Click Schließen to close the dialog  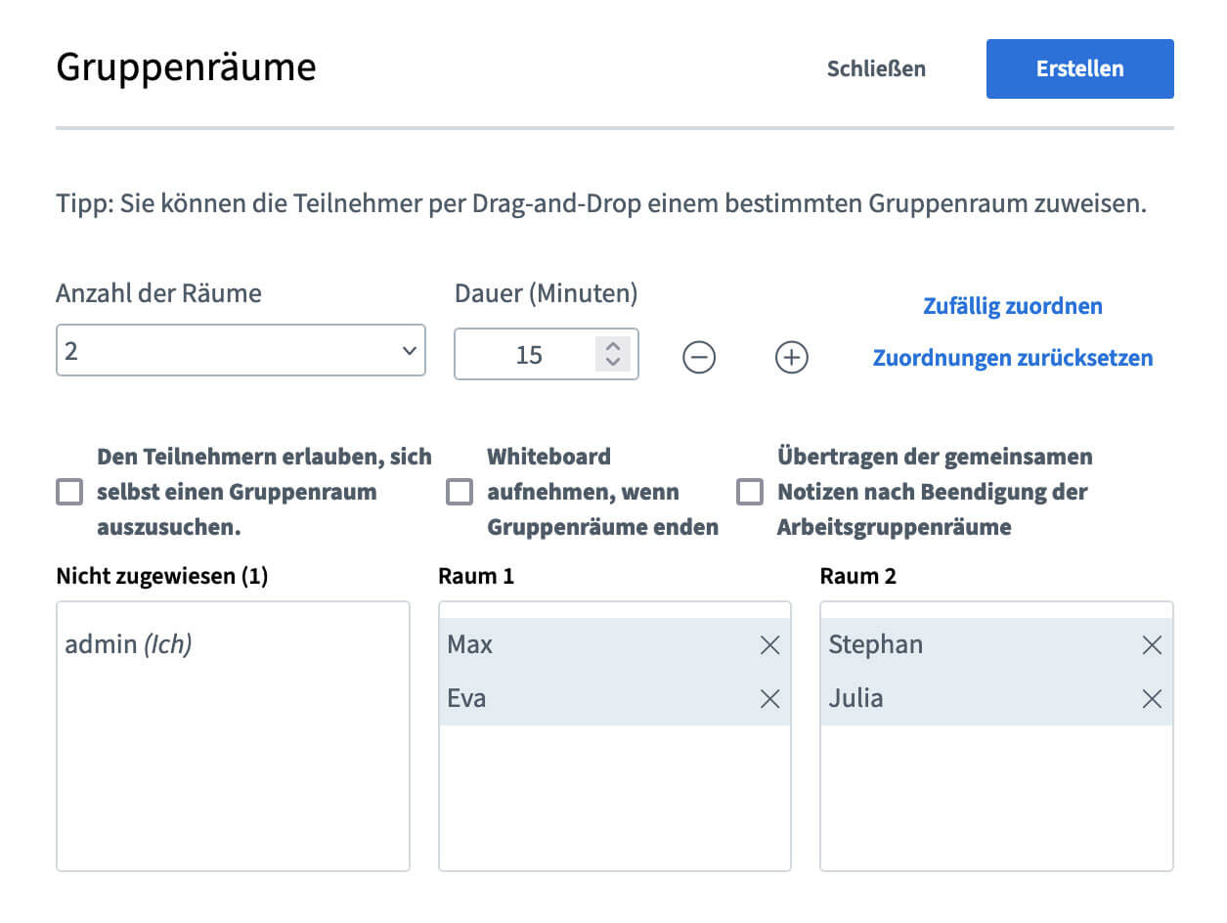coord(876,68)
